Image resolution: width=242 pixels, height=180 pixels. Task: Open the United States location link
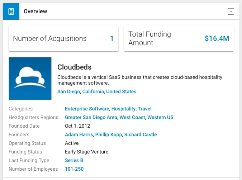pos(121,91)
